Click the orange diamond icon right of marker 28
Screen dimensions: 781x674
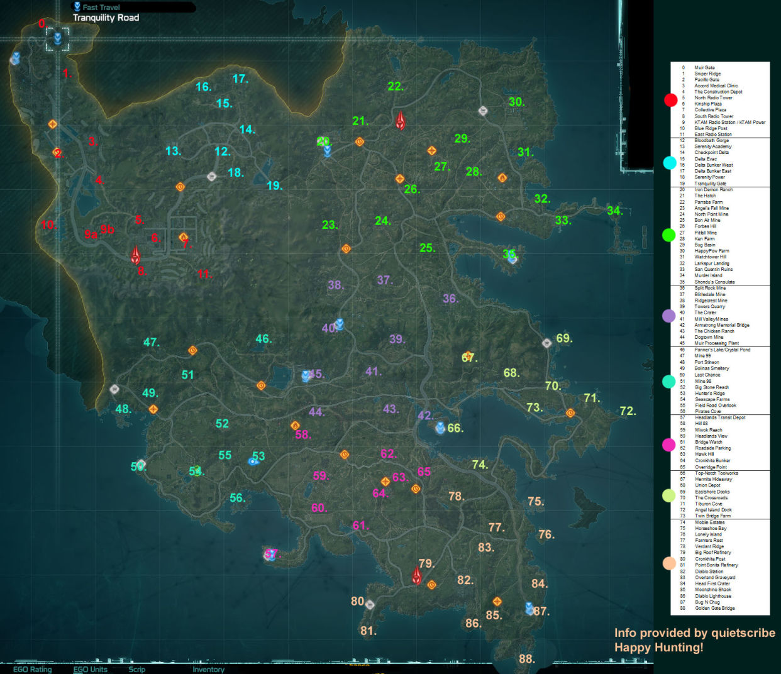pyautogui.click(x=502, y=178)
